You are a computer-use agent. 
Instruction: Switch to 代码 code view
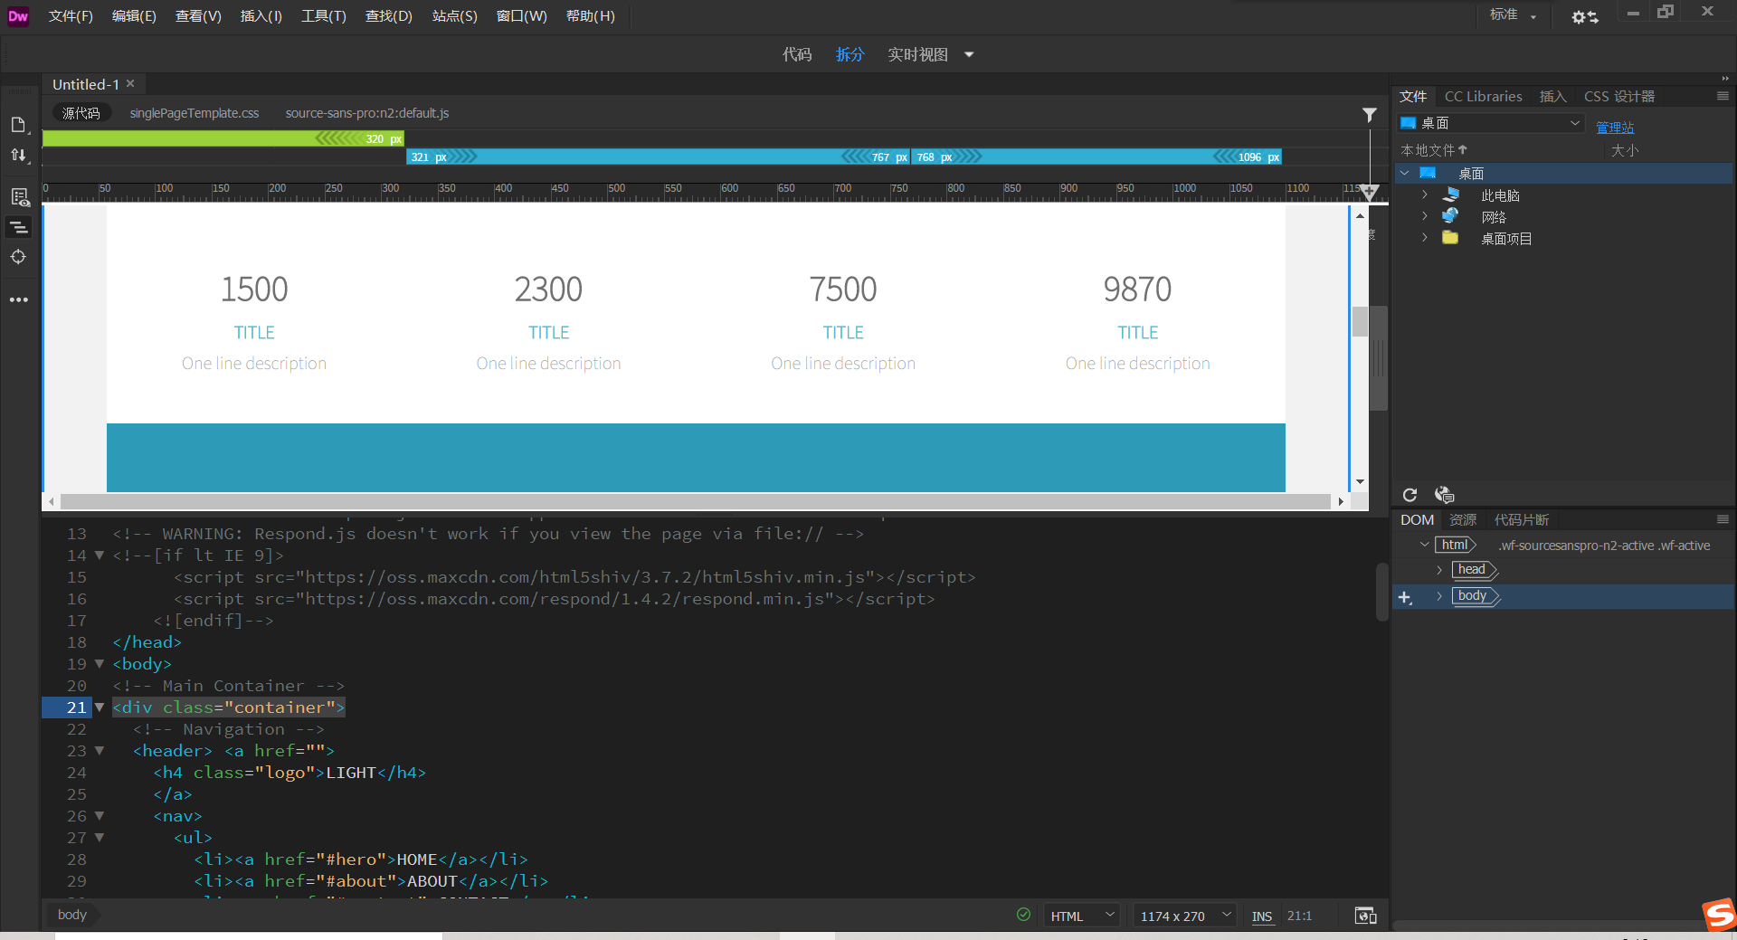pyautogui.click(x=797, y=54)
